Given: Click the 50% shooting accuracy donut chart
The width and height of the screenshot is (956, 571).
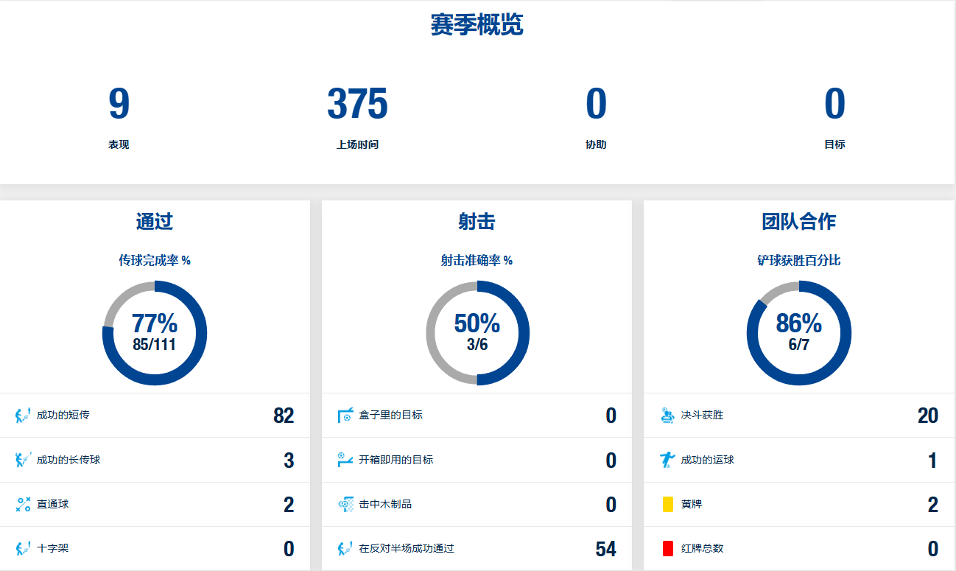Looking at the screenshot, I should [477, 333].
